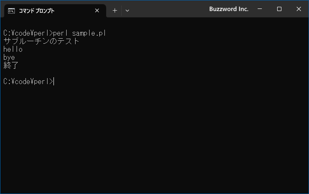Click the hello output line
The width and height of the screenshot is (309, 194).
point(13,49)
